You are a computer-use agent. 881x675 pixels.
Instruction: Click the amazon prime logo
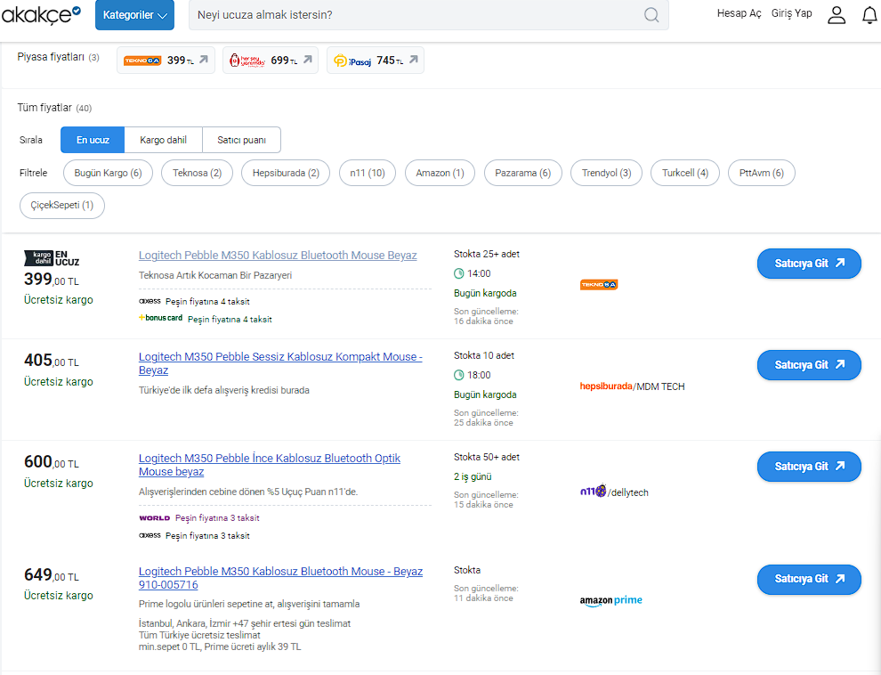tap(610, 601)
